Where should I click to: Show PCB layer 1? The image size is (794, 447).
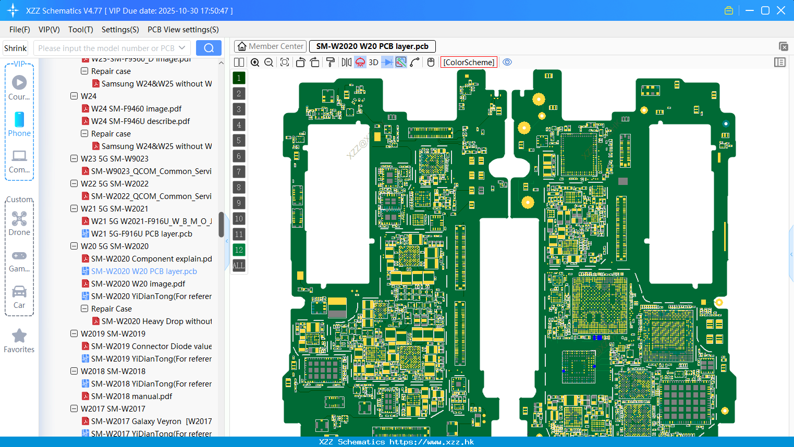coord(239,78)
